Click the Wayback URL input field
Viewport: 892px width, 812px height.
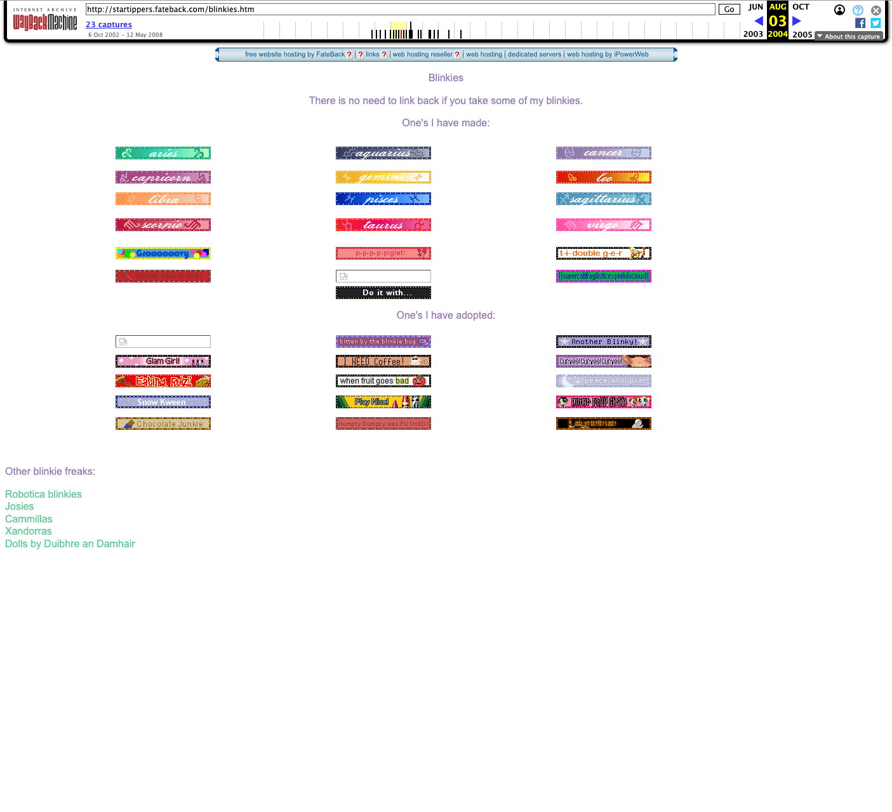tap(400, 10)
